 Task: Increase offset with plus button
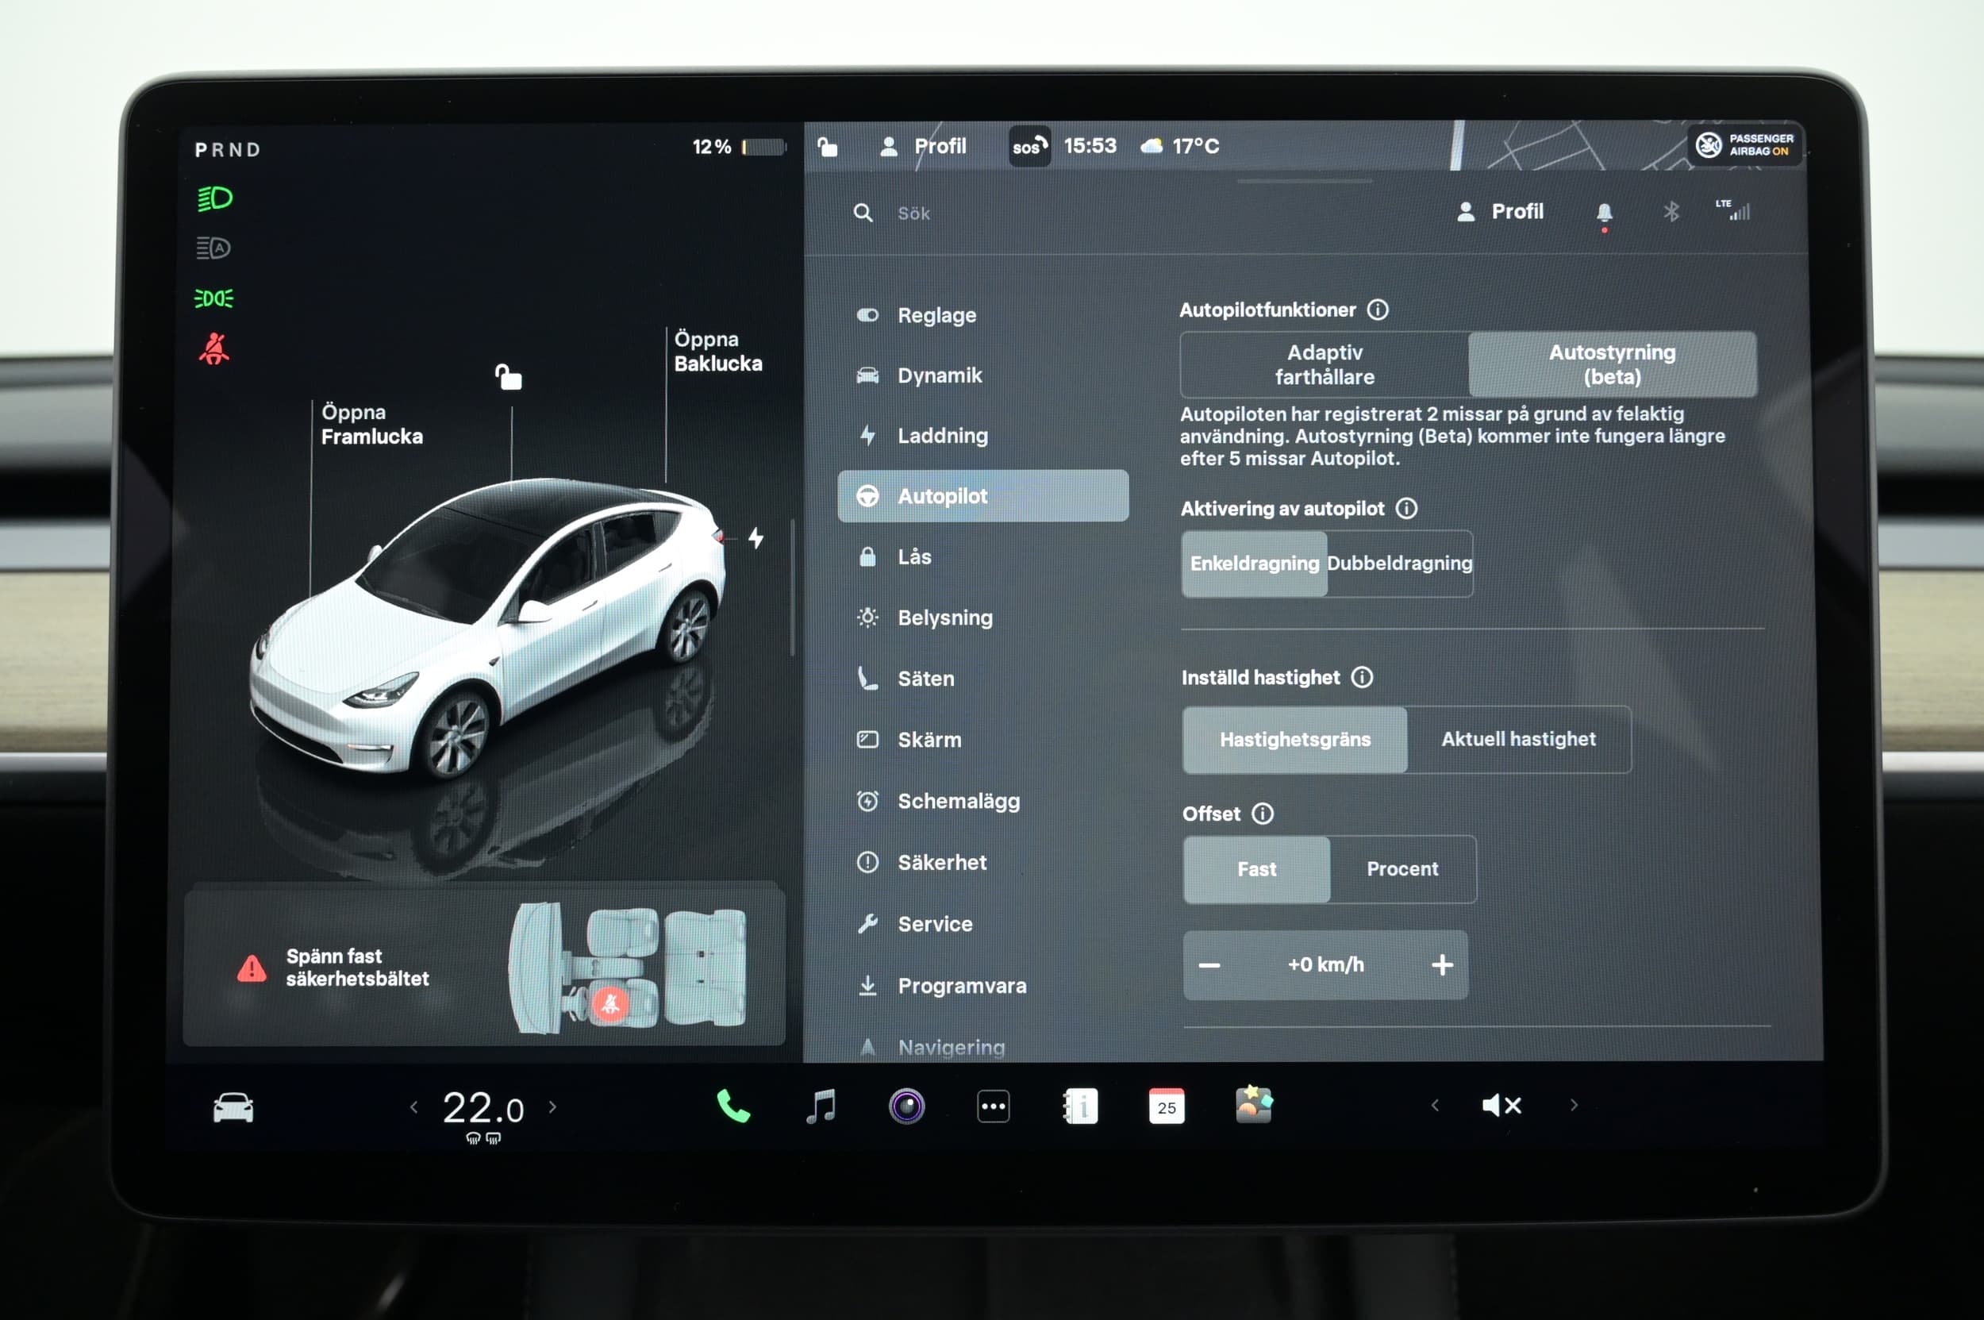(1442, 965)
